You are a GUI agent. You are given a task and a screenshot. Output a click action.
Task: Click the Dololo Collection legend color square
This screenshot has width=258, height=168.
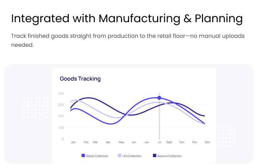point(83,156)
